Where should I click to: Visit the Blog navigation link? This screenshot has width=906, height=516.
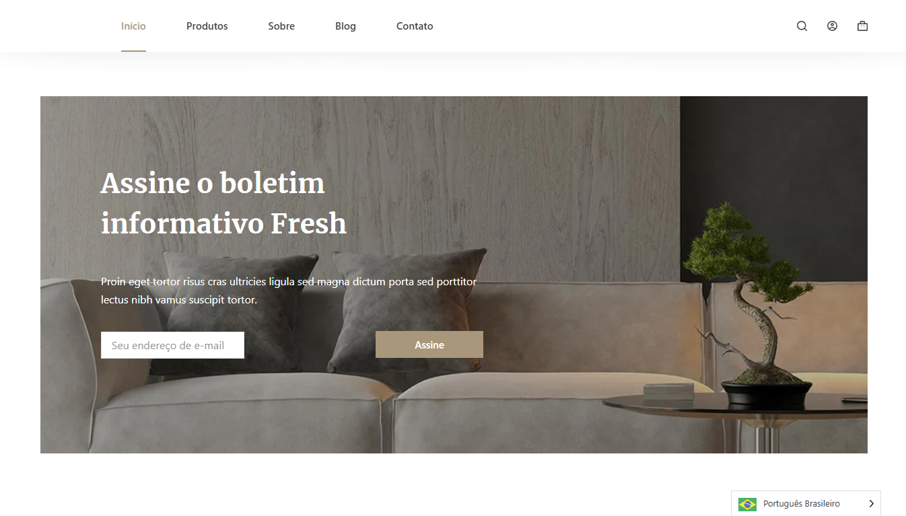point(345,26)
